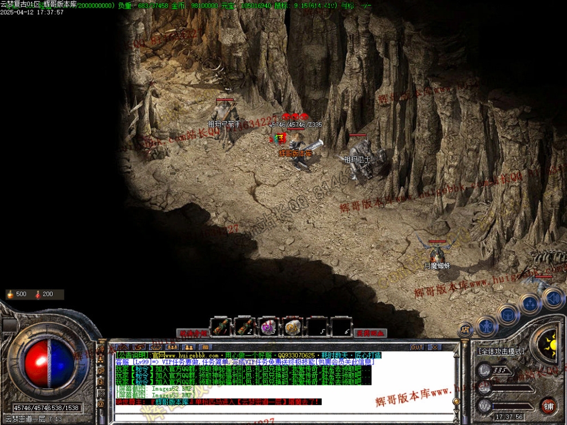Click the red potion counter showing 200
The height and width of the screenshot is (425, 567).
pos(44,294)
